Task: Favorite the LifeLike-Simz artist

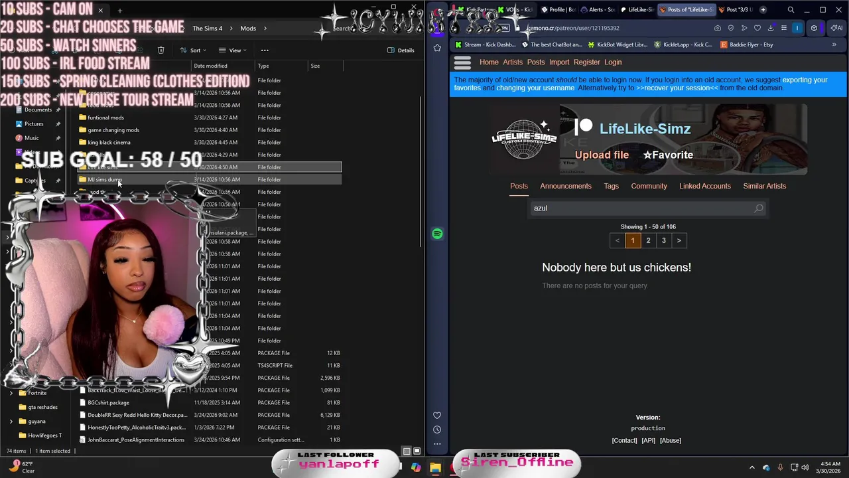Action: coord(668,155)
